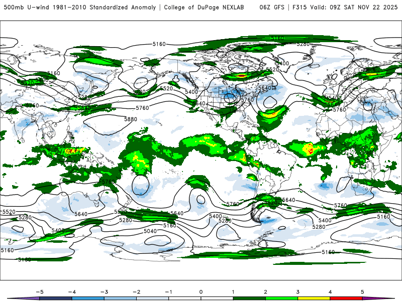The height and width of the screenshot is (301, 402).
Task: Click the bright green 2 to 3 colorbar segment
Action: click(x=282, y=298)
